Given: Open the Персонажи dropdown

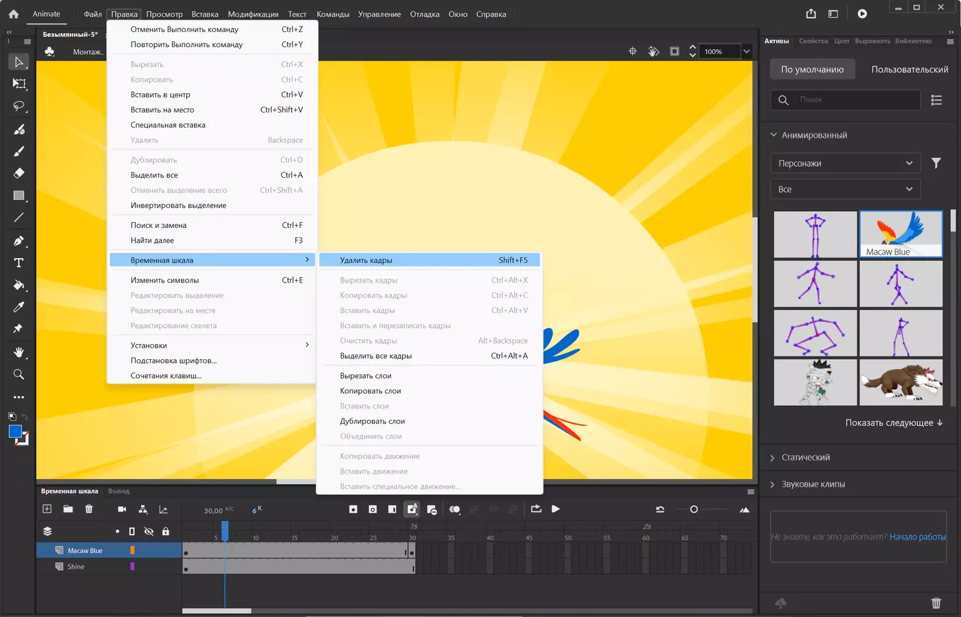Looking at the screenshot, I should click(x=845, y=163).
